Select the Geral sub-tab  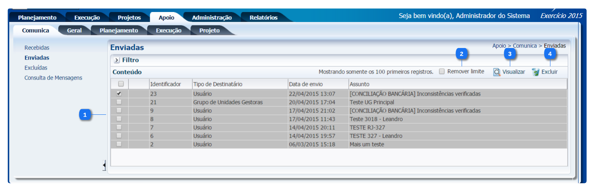(x=74, y=30)
